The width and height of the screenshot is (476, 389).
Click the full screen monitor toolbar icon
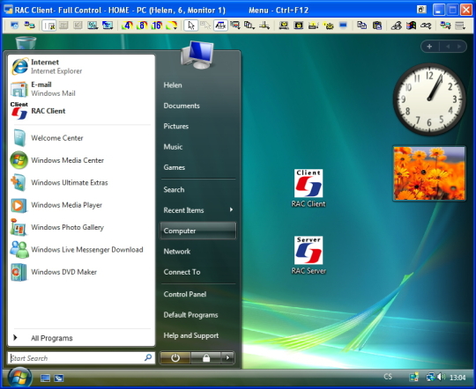(x=108, y=26)
